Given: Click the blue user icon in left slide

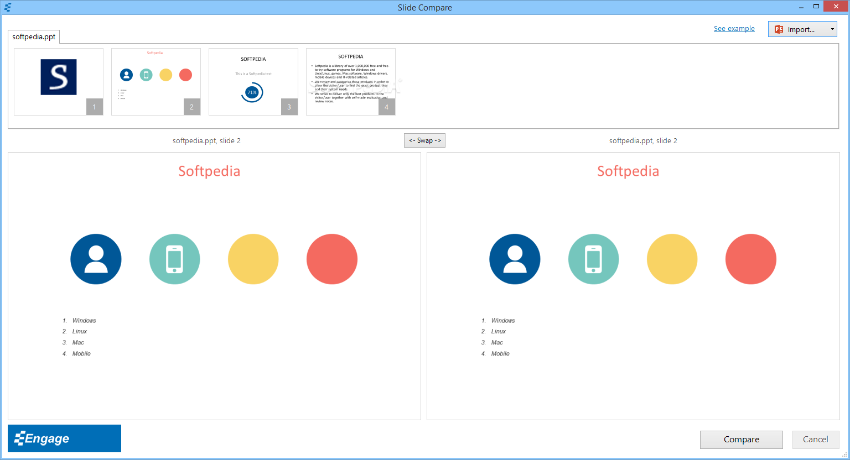Looking at the screenshot, I should point(96,259).
